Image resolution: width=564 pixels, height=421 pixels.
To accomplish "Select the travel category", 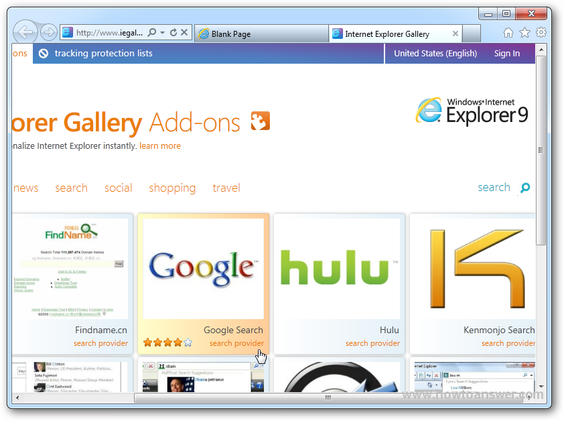I will [x=226, y=188].
